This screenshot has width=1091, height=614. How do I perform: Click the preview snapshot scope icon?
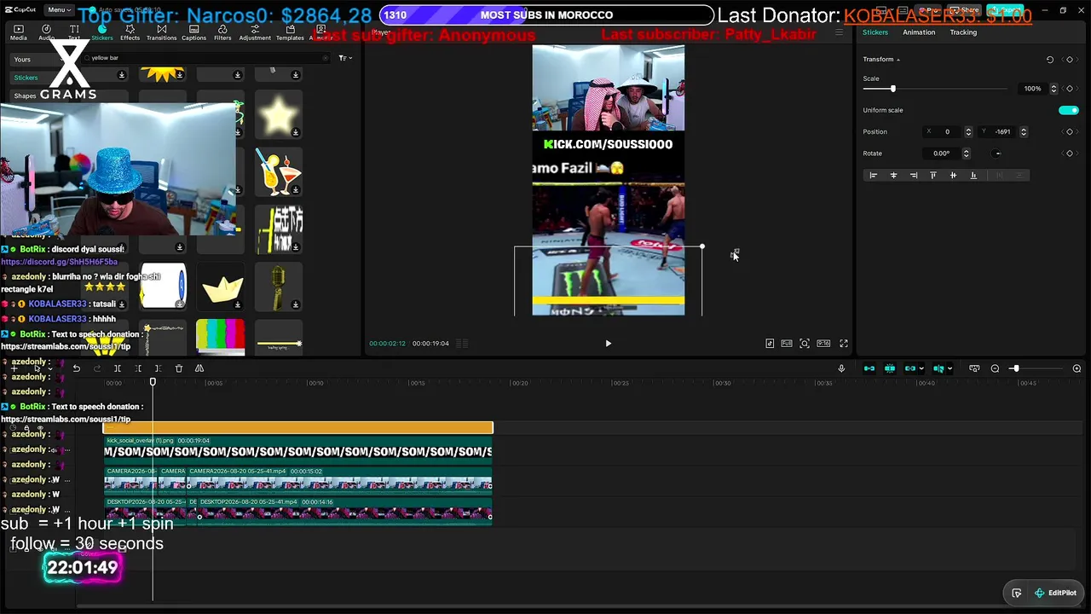(x=804, y=344)
